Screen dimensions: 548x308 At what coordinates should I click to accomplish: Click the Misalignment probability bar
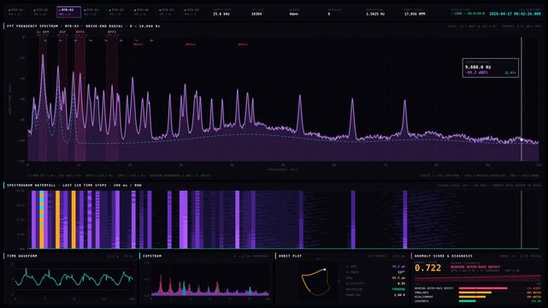pyautogui.click(x=472, y=297)
